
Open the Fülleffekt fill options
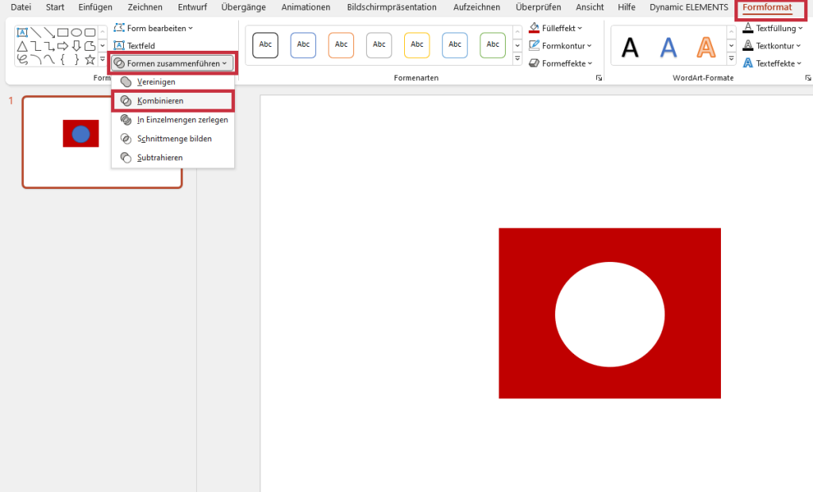[558, 28]
